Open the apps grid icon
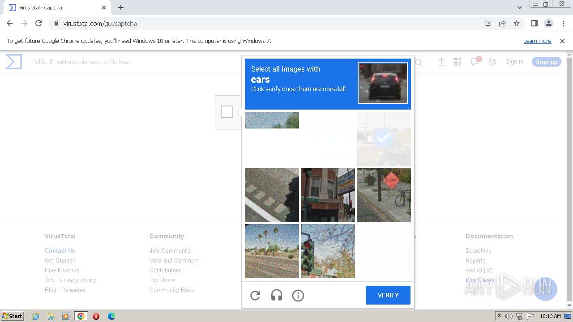The width and height of the screenshot is (573, 322). [x=457, y=62]
